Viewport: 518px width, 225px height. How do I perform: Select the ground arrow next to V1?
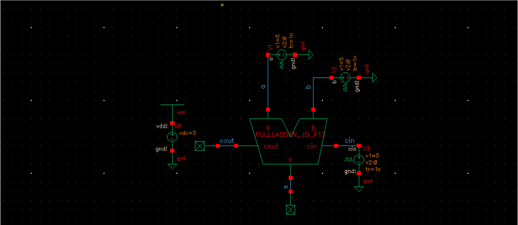(311, 55)
